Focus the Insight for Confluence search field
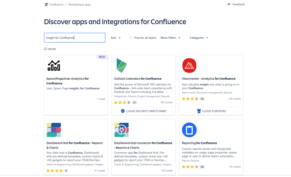This screenshot has width=291, height=177. pos(75,38)
